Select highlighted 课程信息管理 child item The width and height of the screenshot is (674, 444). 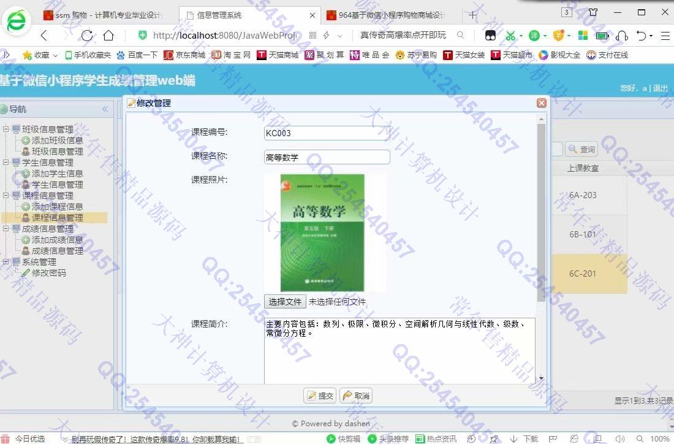pos(57,218)
